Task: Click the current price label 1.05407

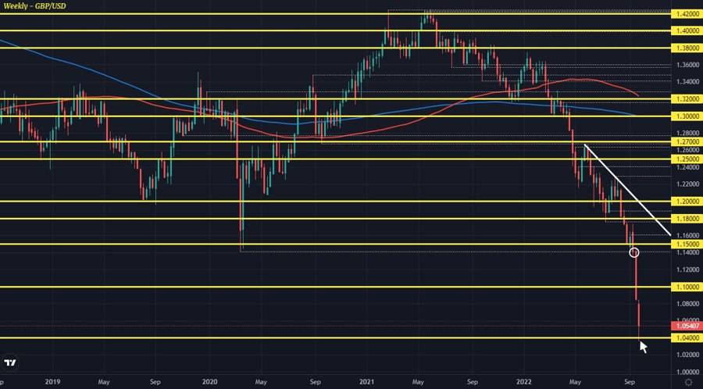Action: [x=687, y=326]
